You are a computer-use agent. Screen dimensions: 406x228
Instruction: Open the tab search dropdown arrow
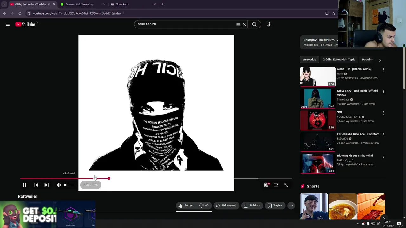[x=4, y=4]
